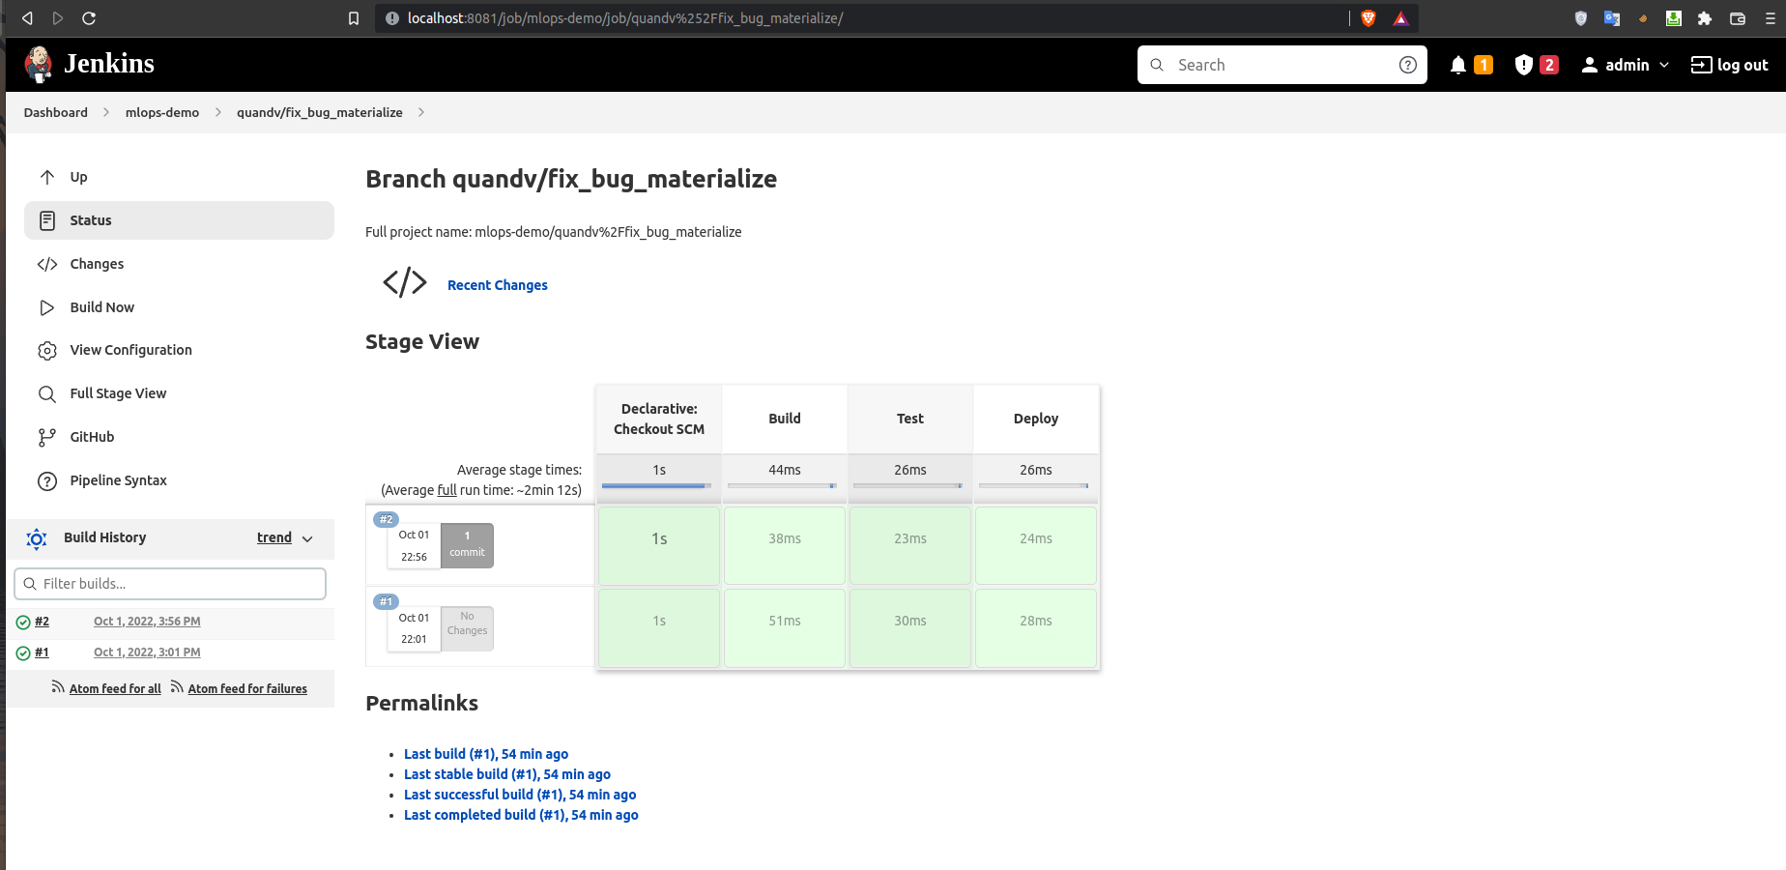1786x870 pixels.
Task: Go to Dashboard breadcrumb
Action: coord(56,112)
